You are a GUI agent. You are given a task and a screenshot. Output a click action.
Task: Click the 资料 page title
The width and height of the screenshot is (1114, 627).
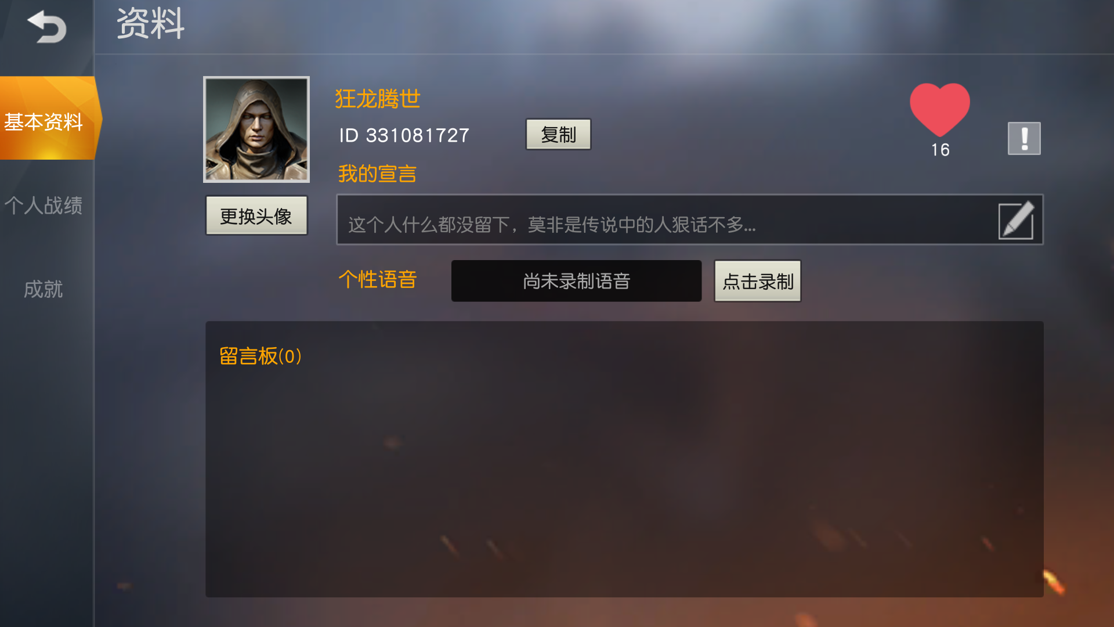coord(151,24)
